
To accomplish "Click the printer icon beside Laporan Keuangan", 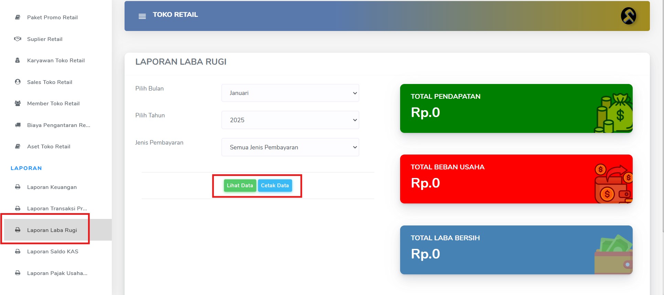I will [18, 187].
